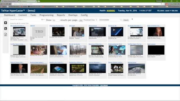
Task: Open the blue ice cave thumbnail
Action: click(x=58, y=68)
